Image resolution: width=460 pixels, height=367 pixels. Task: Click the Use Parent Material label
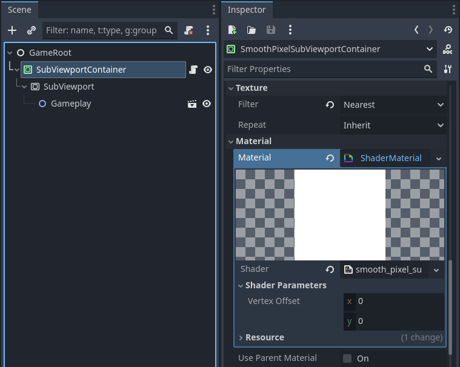pyautogui.click(x=277, y=358)
